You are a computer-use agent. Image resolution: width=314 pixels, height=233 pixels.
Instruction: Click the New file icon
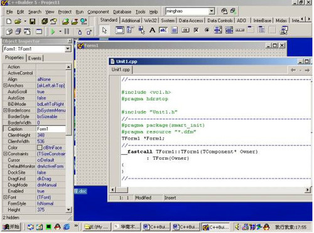[x=9, y=21]
